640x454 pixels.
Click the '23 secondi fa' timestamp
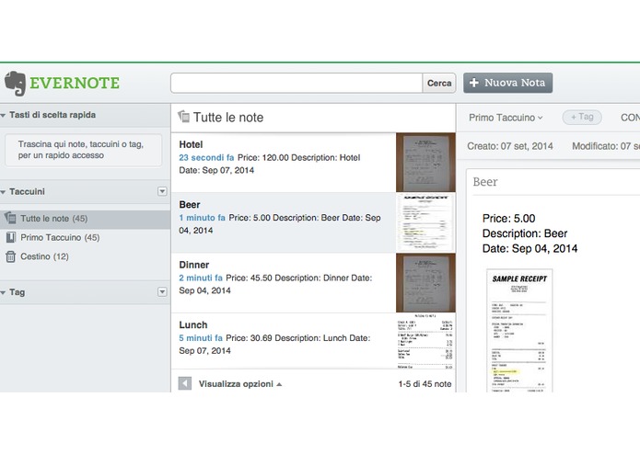(x=206, y=157)
